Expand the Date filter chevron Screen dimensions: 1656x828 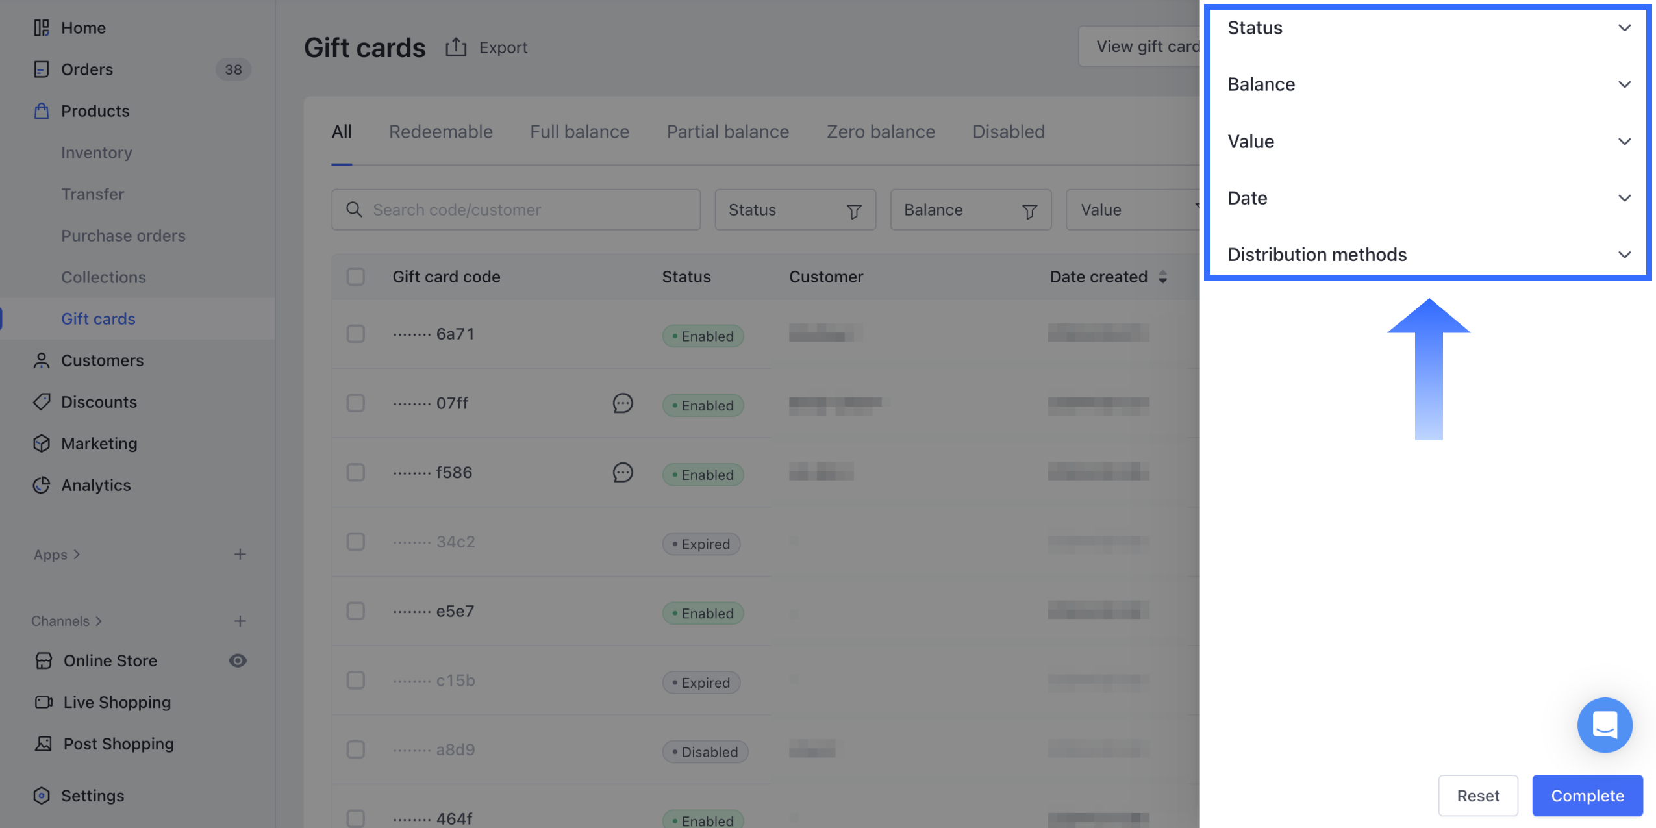click(x=1624, y=198)
